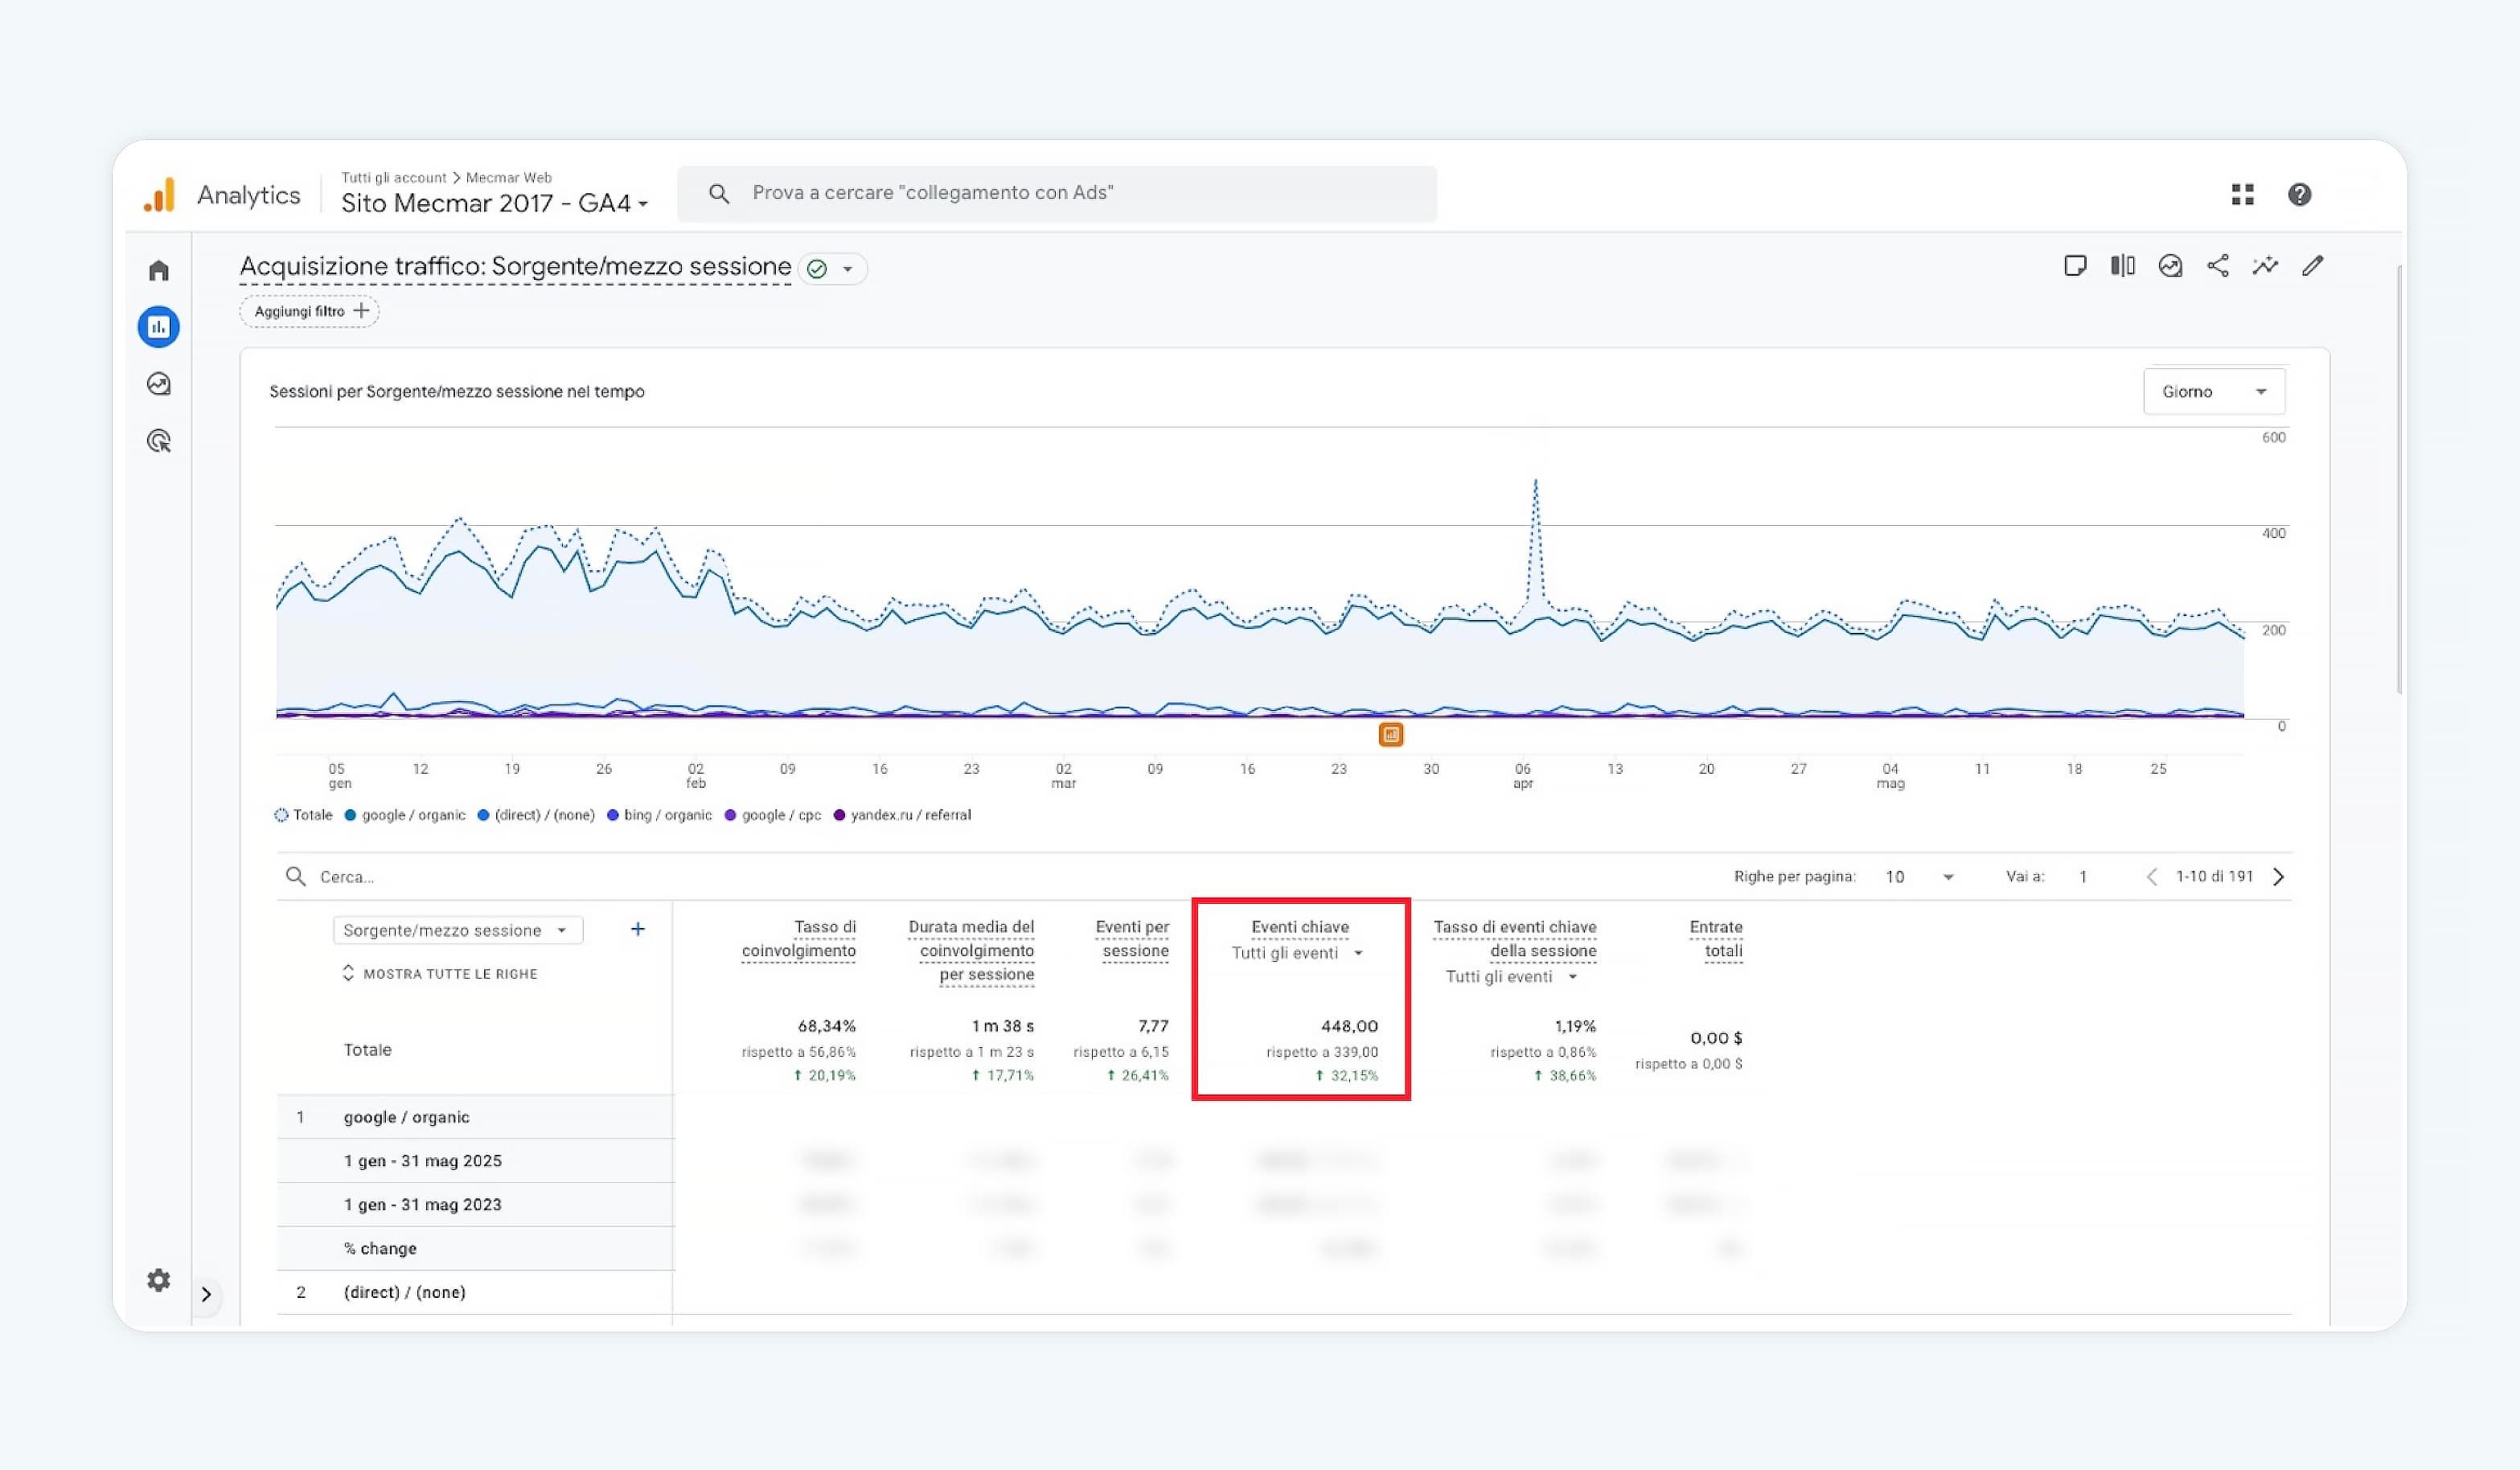Click the search magnifier in top bar

[719, 193]
